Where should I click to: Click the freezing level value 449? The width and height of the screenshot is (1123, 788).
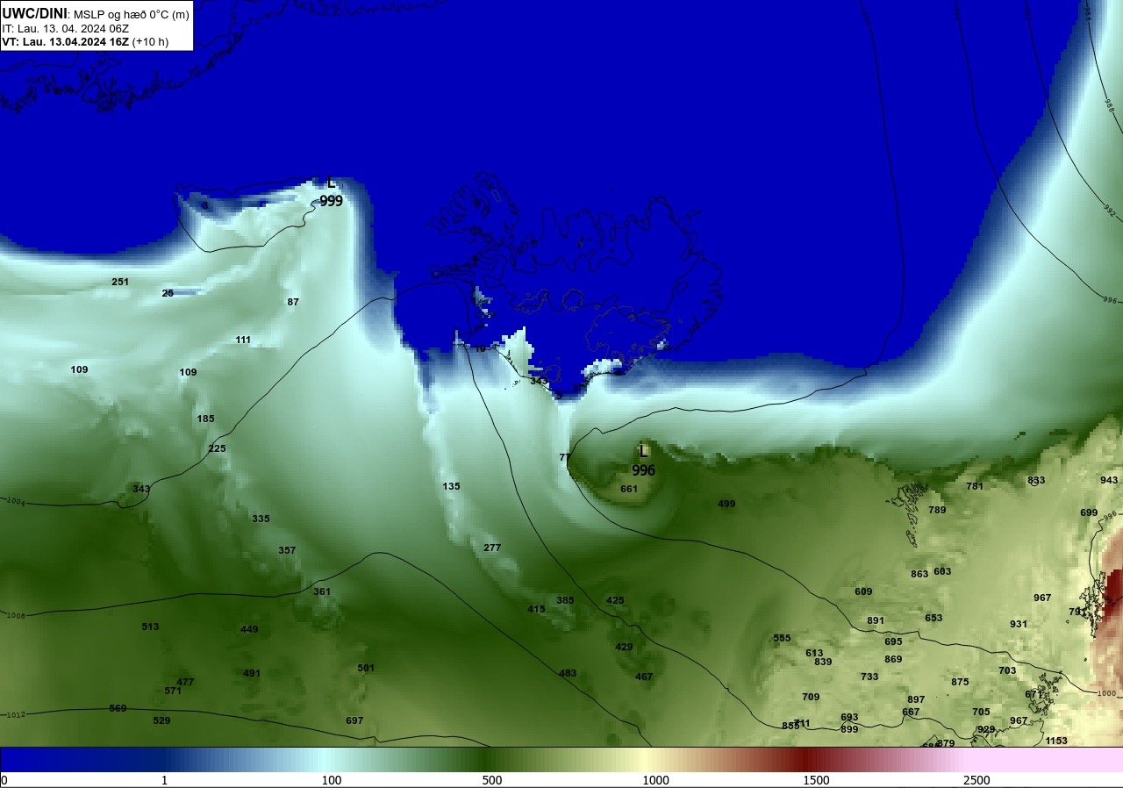[x=249, y=629]
